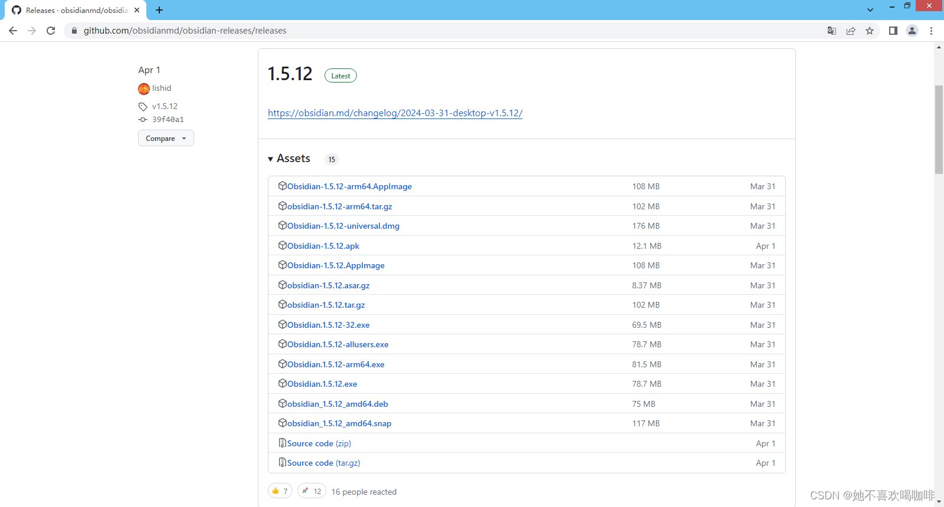Viewport: 944px width, 507px height.
Task: Select the Releases obsidianmd browser tab
Action: point(77,10)
